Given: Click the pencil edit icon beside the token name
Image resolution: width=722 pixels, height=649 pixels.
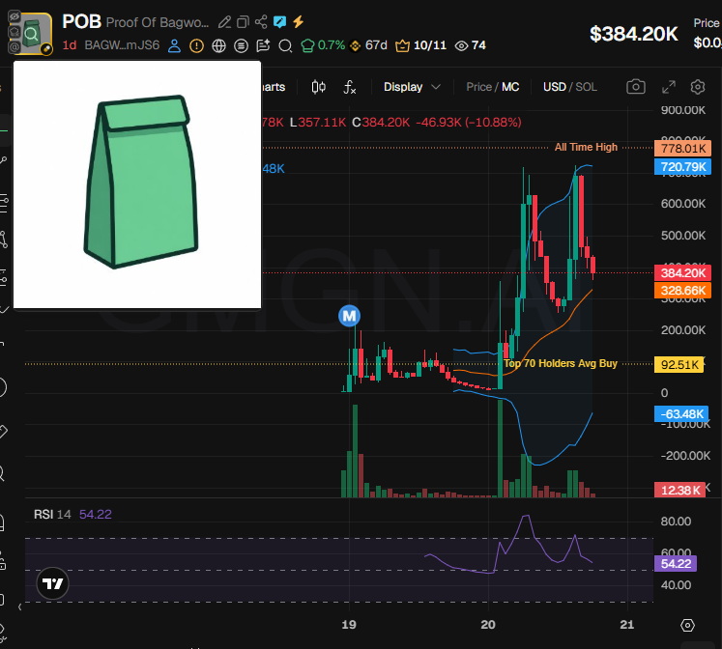Looking at the screenshot, I should click(224, 21).
